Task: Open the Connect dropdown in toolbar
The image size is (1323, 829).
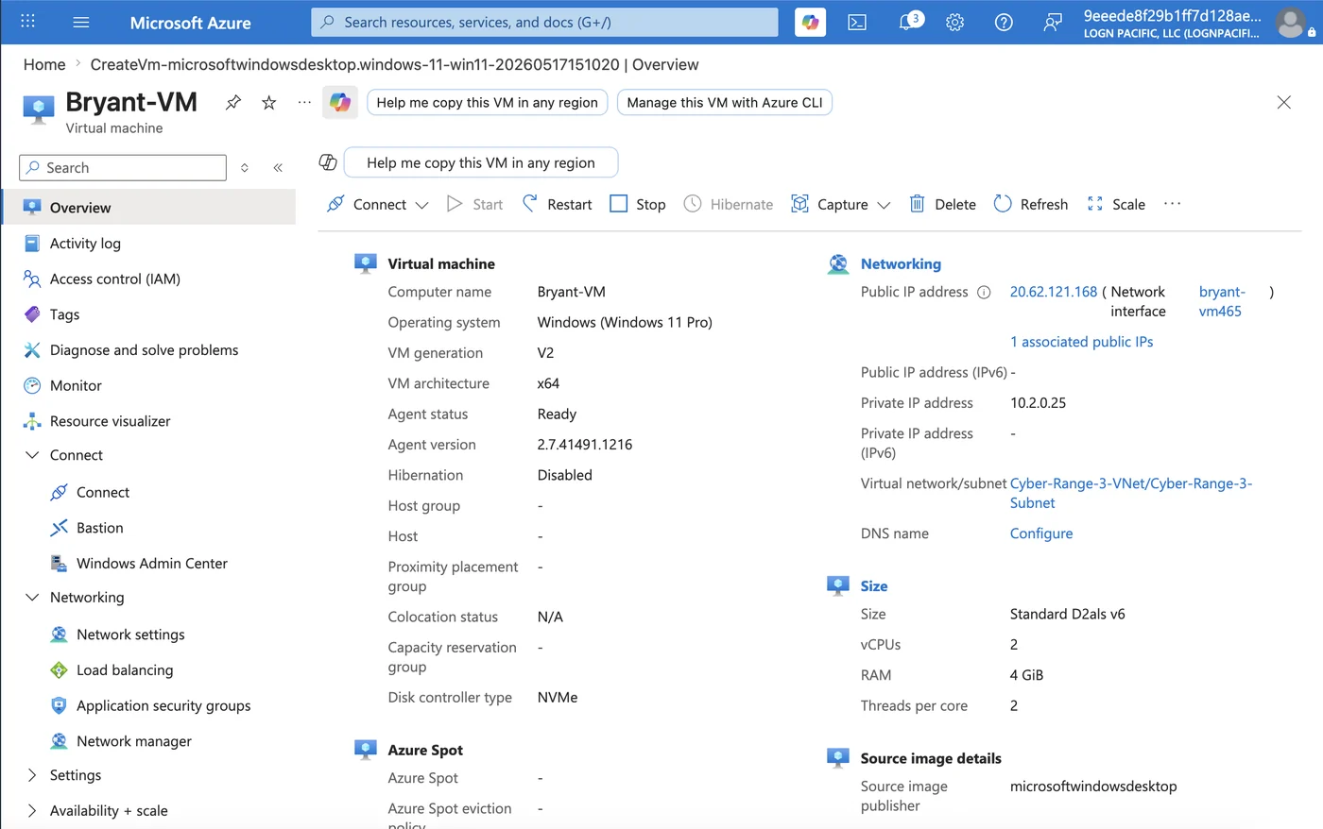Action: [377, 204]
